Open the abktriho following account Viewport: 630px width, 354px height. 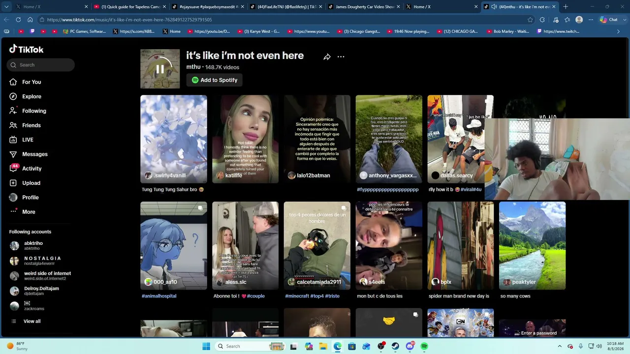point(33,245)
